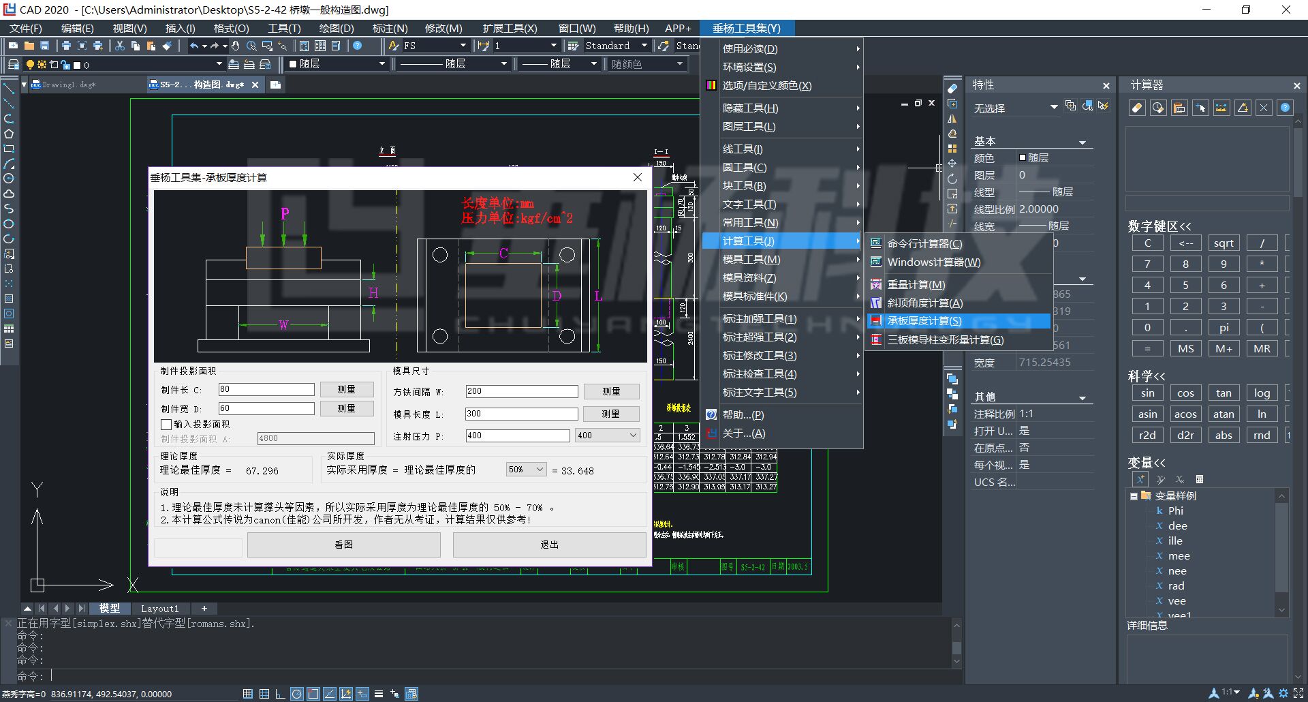Open the Layer Properties Manager icon
This screenshot has width=1308, height=702.
(x=13, y=64)
